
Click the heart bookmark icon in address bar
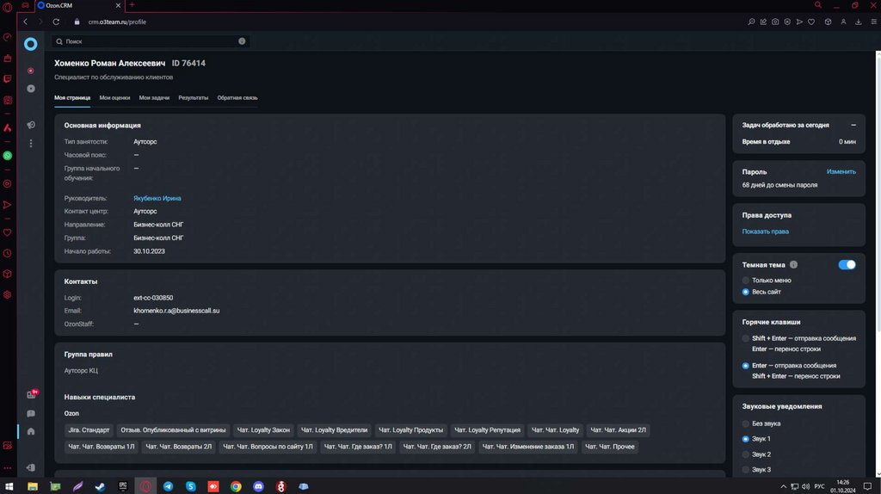point(811,22)
